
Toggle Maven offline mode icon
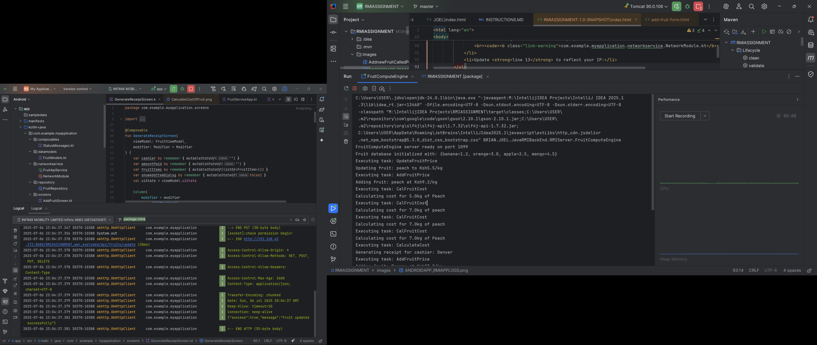[x=781, y=32]
